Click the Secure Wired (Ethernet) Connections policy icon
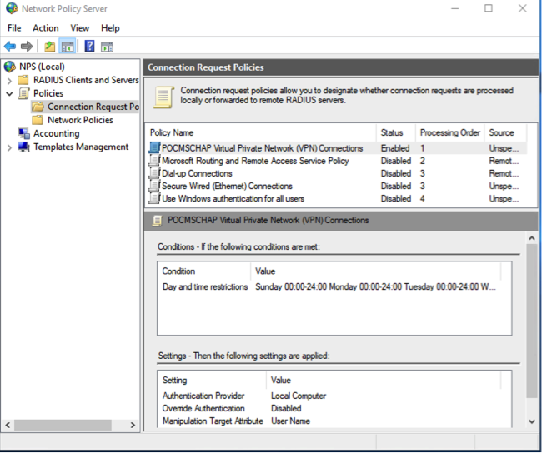Image resolution: width=542 pixels, height=453 pixels. (x=154, y=186)
